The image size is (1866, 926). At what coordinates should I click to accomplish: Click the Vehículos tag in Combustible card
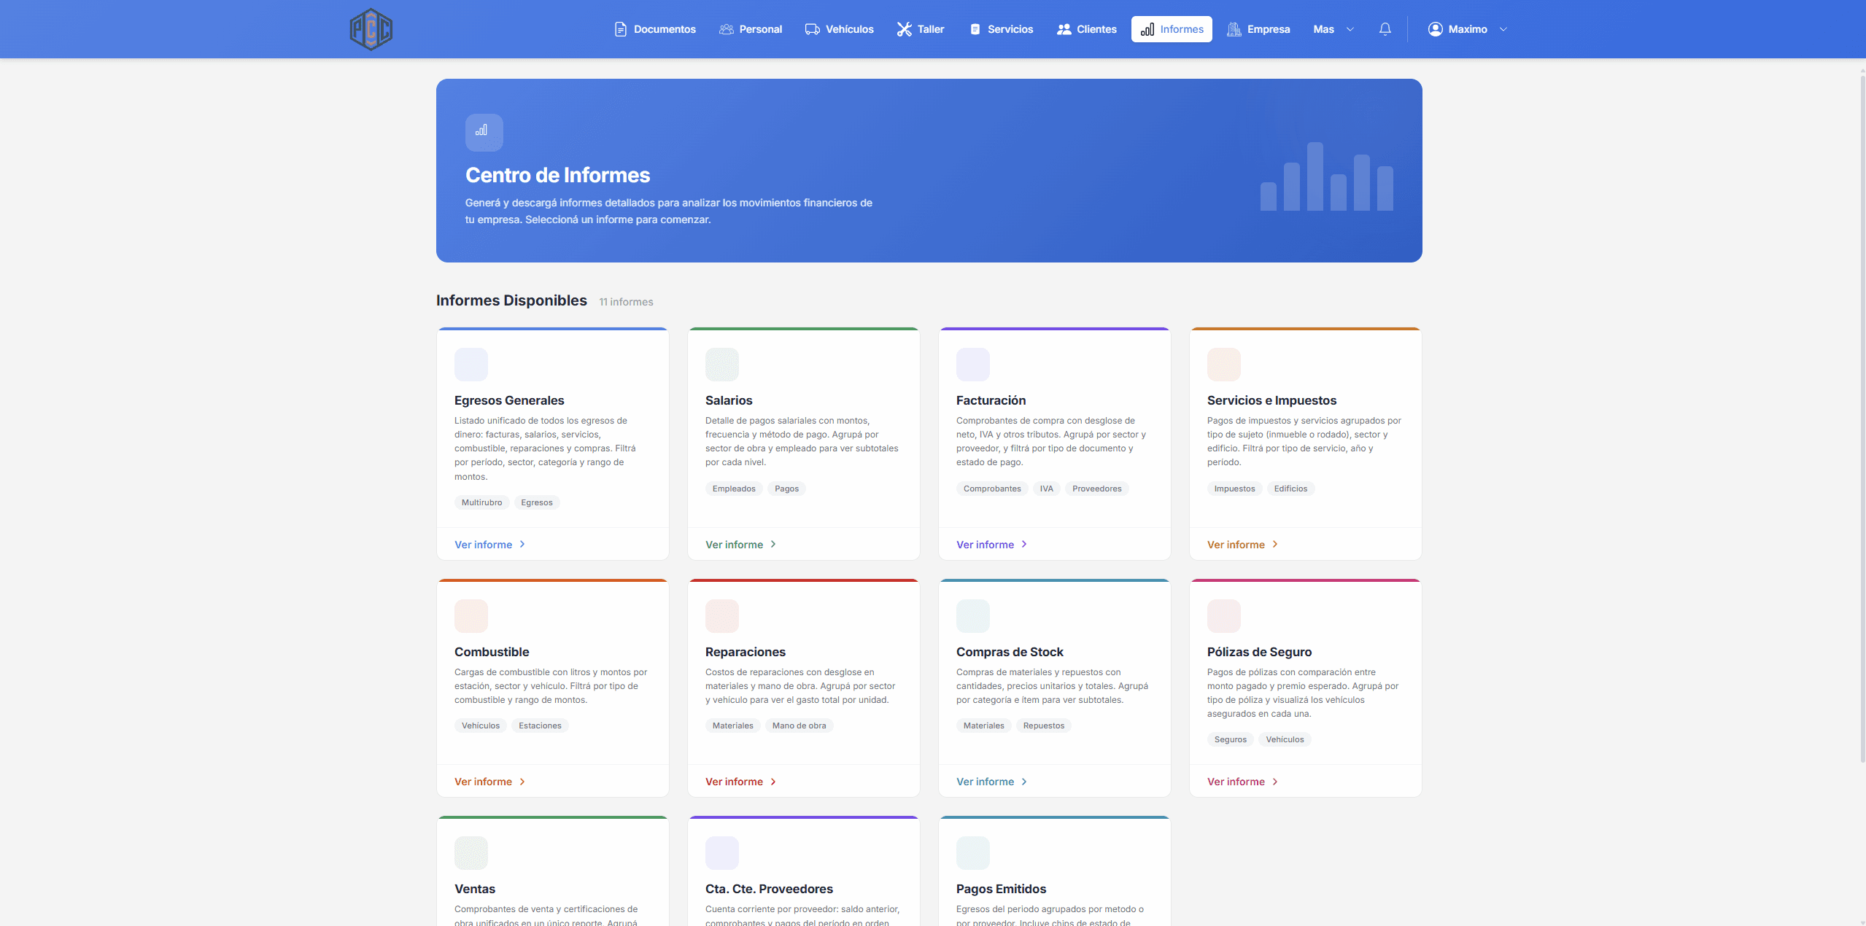tap(480, 725)
